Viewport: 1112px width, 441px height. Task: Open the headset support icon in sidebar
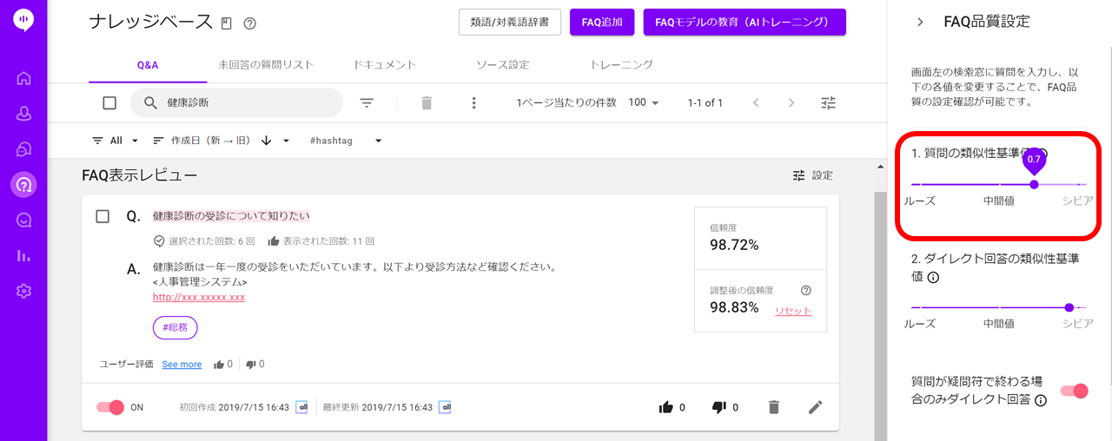tap(23, 149)
